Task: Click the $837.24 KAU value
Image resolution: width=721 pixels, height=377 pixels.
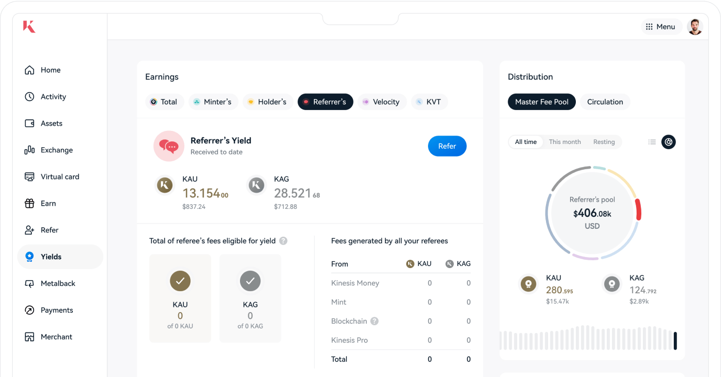Action: 194,207
